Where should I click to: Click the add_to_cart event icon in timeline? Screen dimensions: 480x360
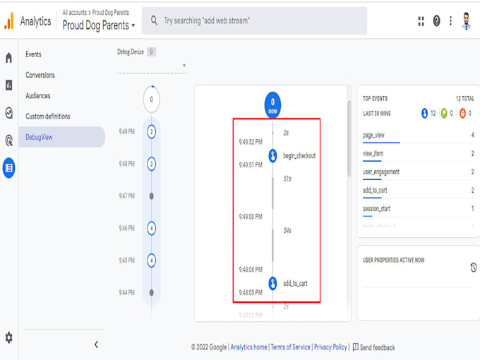tap(272, 283)
